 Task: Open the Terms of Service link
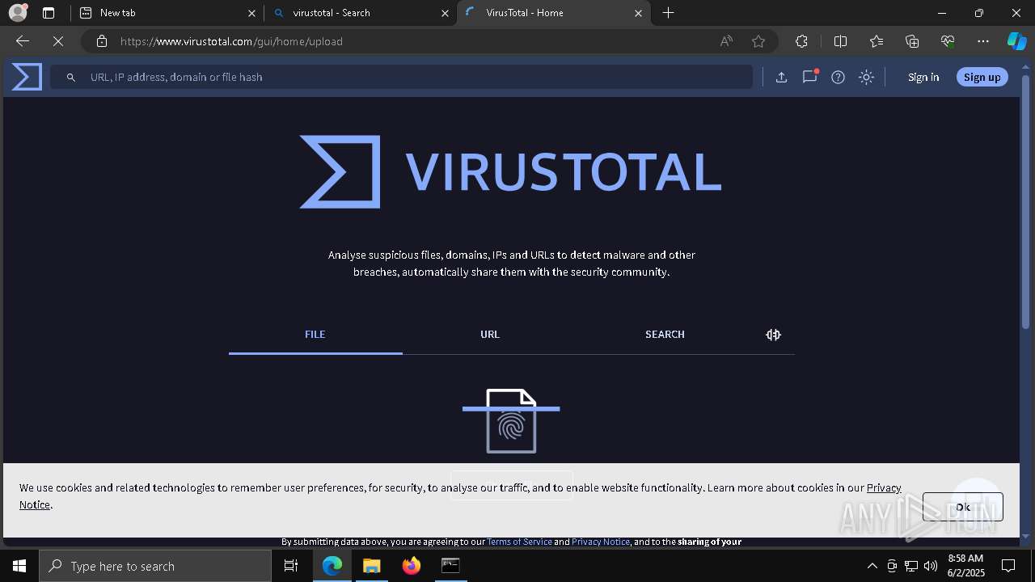(520, 542)
